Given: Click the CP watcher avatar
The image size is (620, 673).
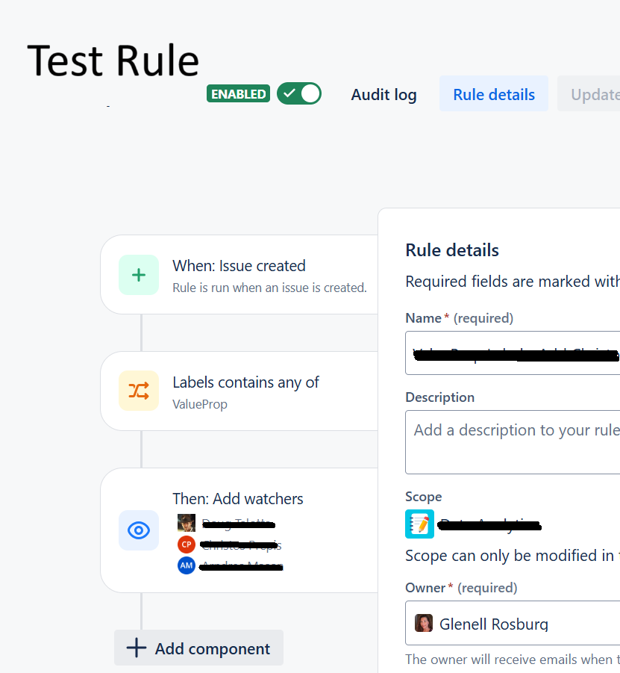Looking at the screenshot, I should [186, 544].
